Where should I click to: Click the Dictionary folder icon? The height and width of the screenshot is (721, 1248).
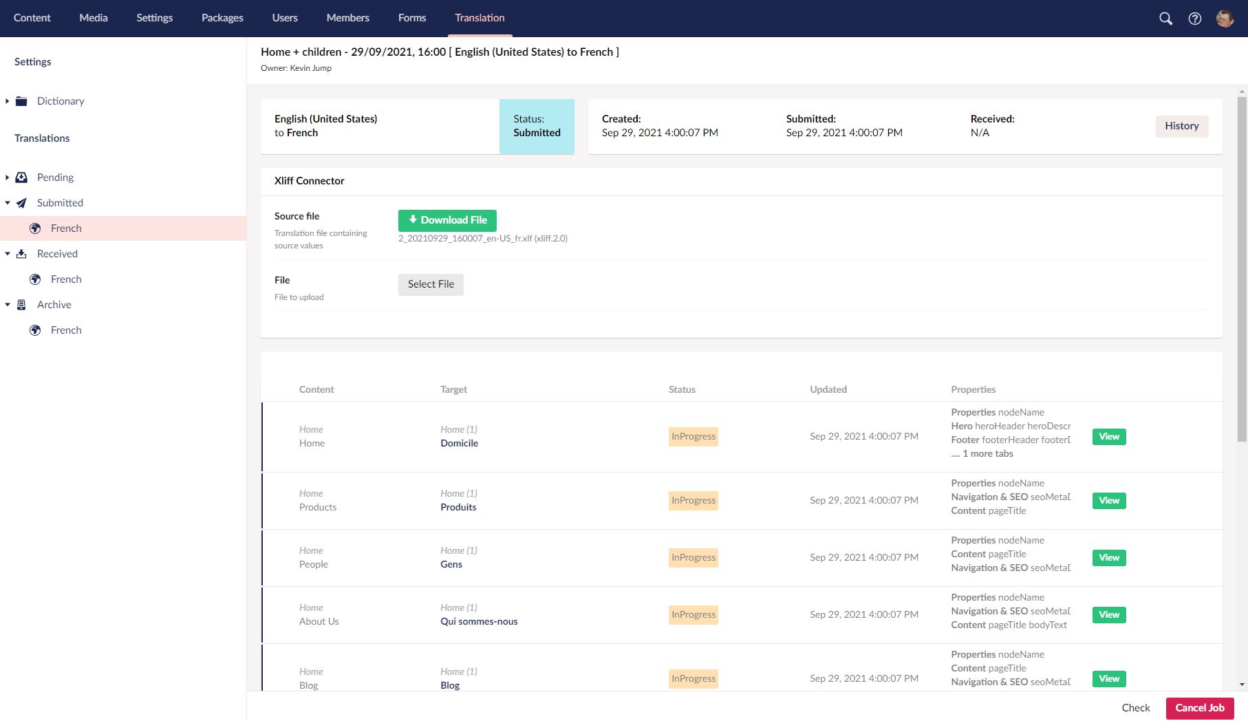pyautogui.click(x=21, y=101)
